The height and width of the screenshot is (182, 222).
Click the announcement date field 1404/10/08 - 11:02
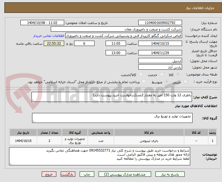click(x=42, y=23)
